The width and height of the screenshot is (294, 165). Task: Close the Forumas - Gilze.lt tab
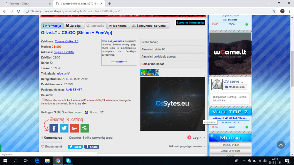tap(50, 4)
